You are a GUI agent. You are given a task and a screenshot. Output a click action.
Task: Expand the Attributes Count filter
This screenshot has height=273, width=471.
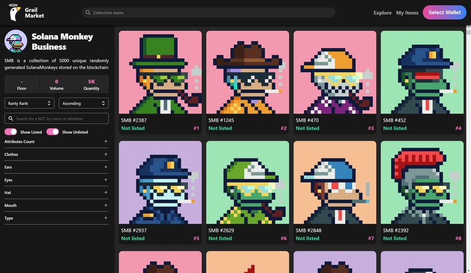(x=57, y=141)
